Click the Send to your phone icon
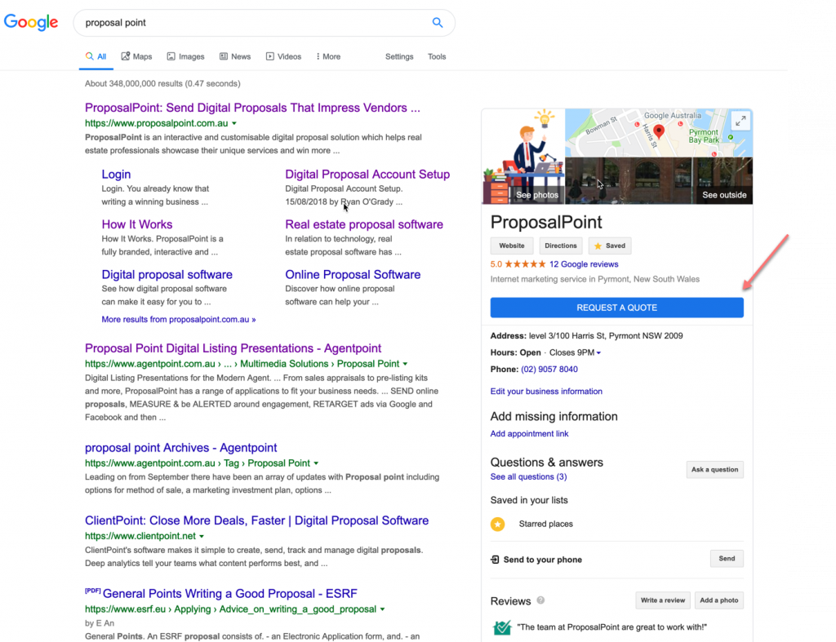Image resolution: width=836 pixels, height=642 pixels. pyautogui.click(x=495, y=560)
